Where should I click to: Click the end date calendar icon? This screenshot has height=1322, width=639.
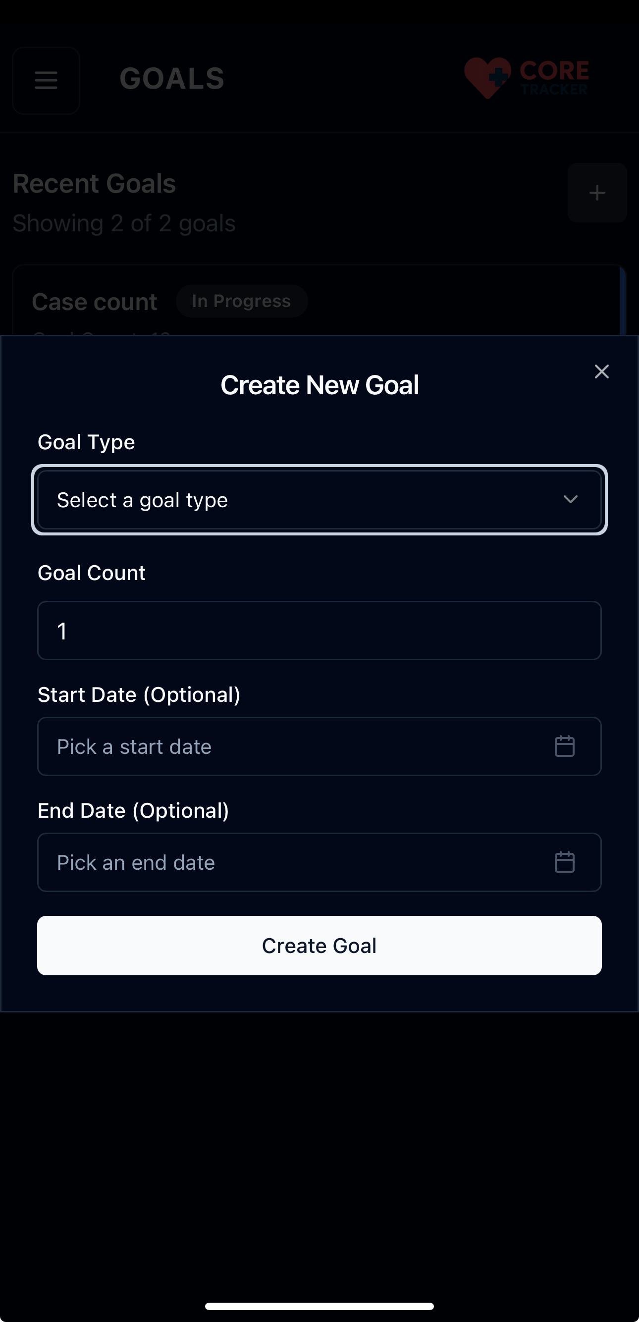point(565,862)
